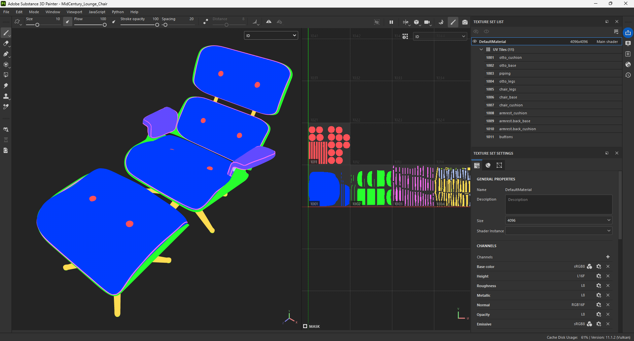Select the Smudge tool
This screenshot has width=634, height=341.
tap(6, 86)
